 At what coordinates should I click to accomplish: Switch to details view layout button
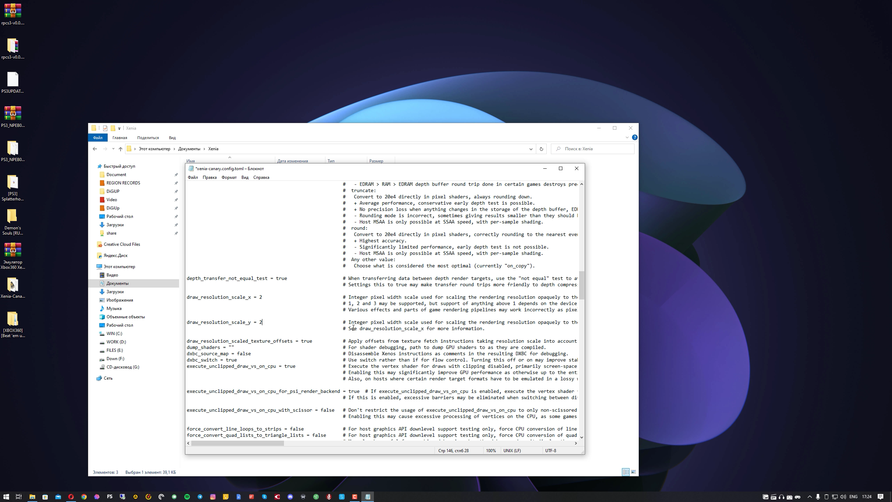pyautogui.click(x=626, y=472)
